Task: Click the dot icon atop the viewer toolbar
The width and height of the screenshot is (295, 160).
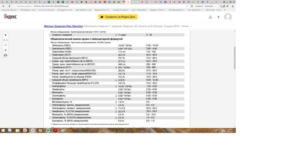Action: tap(5, 35)
